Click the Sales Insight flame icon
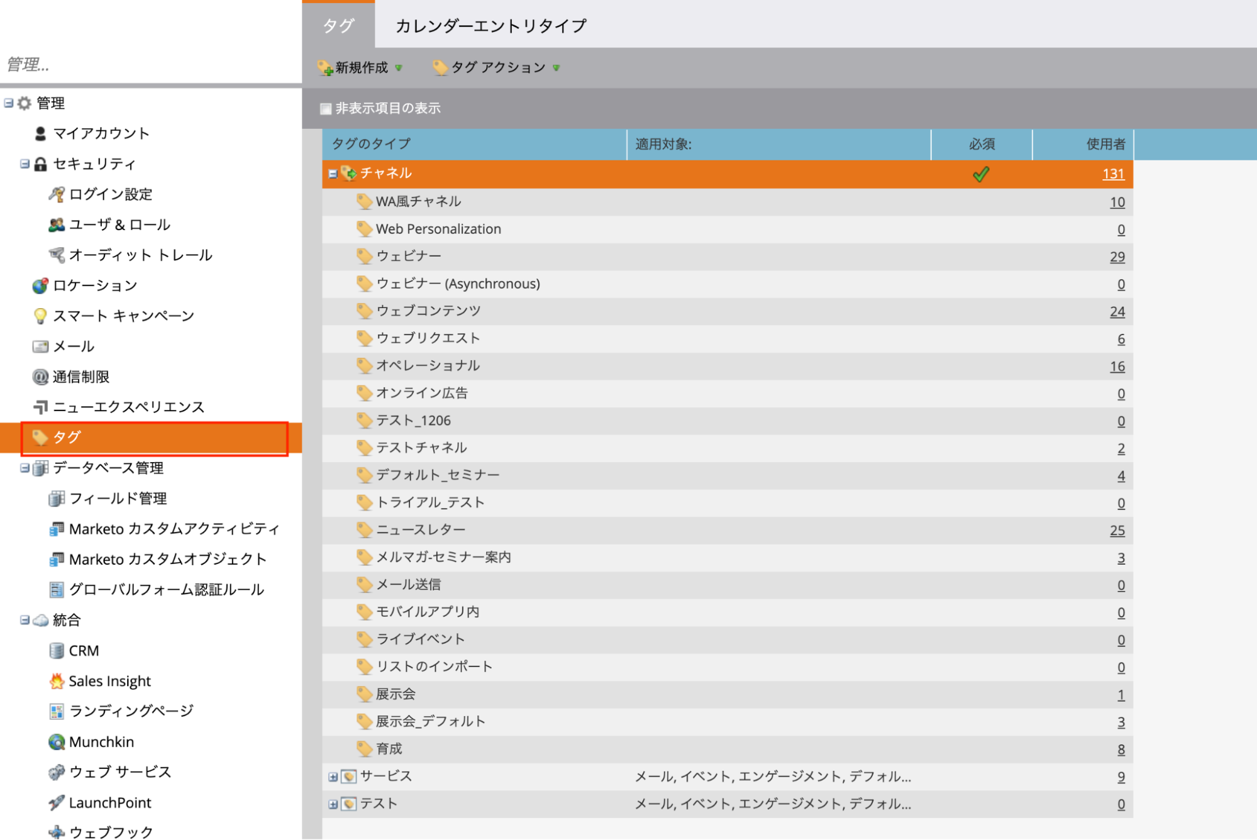Viewport: 1257px width, 840px height. point(57,681)
